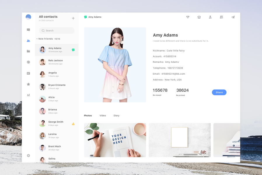
Task: Open the user profile avatar in sidebar
Action: point(28,17)
